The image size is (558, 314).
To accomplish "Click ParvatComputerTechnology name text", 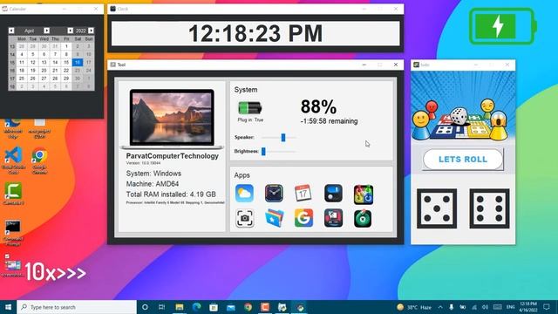I will [x=173, y=156].
